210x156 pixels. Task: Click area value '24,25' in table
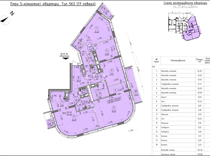click(x=199, y=71)
